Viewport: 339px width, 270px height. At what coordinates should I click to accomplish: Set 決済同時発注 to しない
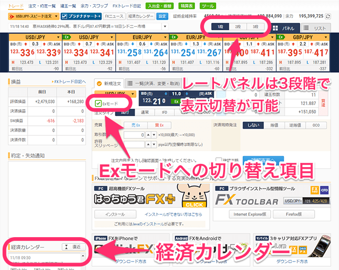253,125
